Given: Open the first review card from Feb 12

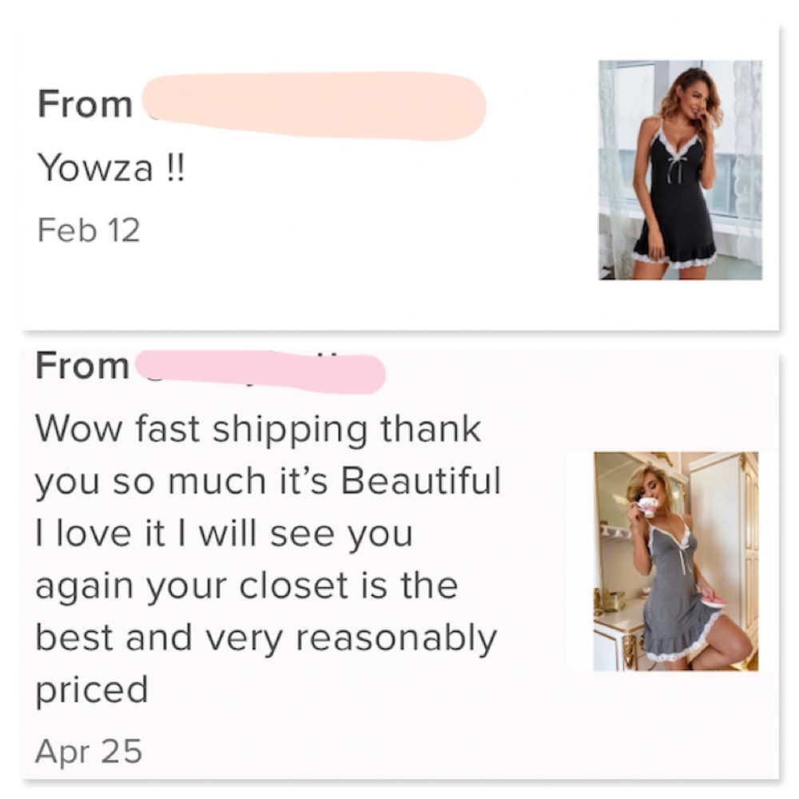Looking at the screenshot, I should pos(399,176).
